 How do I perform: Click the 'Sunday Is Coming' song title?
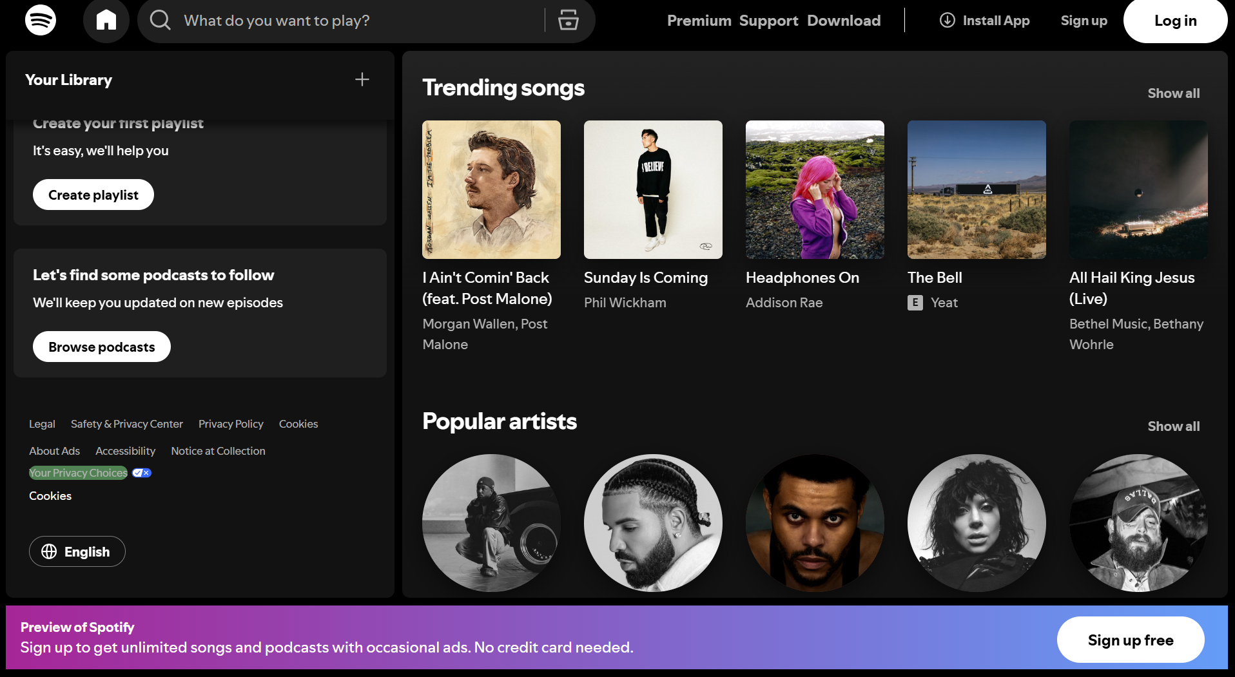[646, 278]
